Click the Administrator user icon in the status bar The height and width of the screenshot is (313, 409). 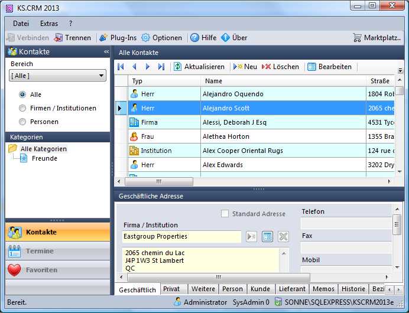(177, 302)
